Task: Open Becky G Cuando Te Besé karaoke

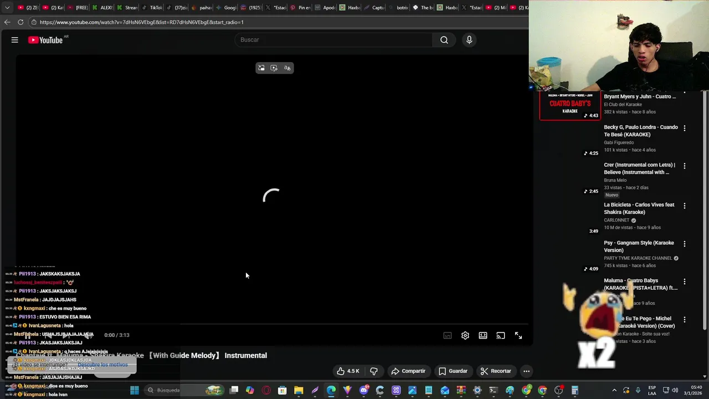Action: pyautogui.click(x=640, y=131)
